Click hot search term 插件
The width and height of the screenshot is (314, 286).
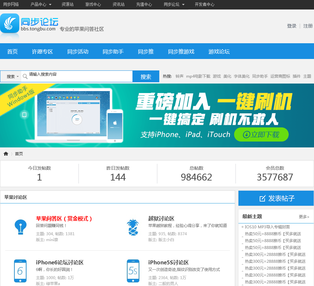pos(297,76)
